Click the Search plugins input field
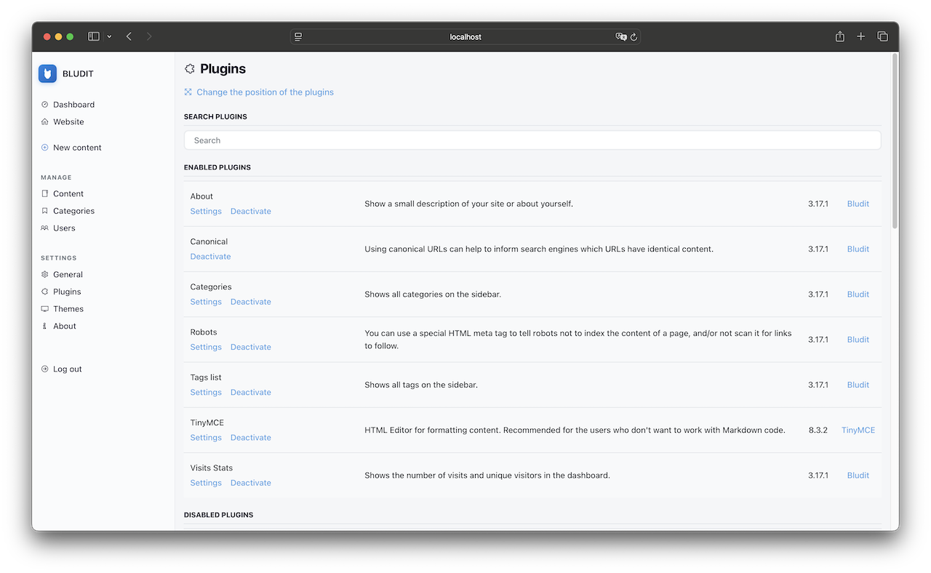Screen dimensions: 931x573 (532, 140)
